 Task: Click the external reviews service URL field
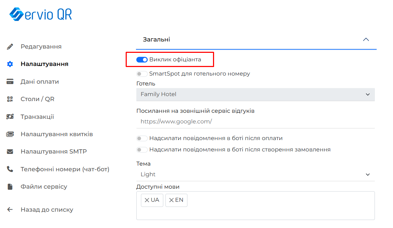click(255, 122)
